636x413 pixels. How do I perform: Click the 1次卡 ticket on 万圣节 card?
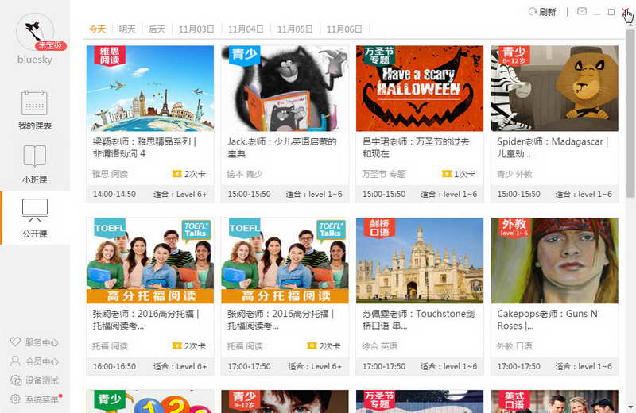[x=459, y=174]
